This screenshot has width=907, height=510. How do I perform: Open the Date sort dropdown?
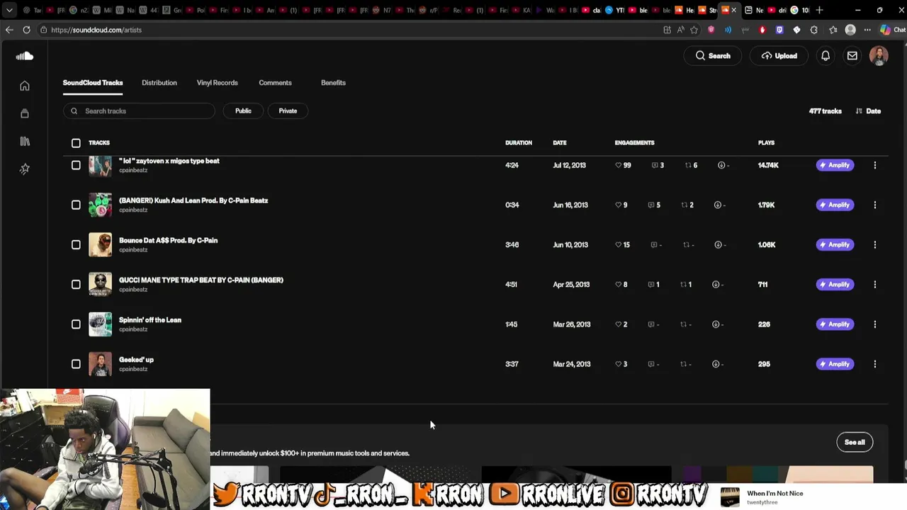click(868, 111)
